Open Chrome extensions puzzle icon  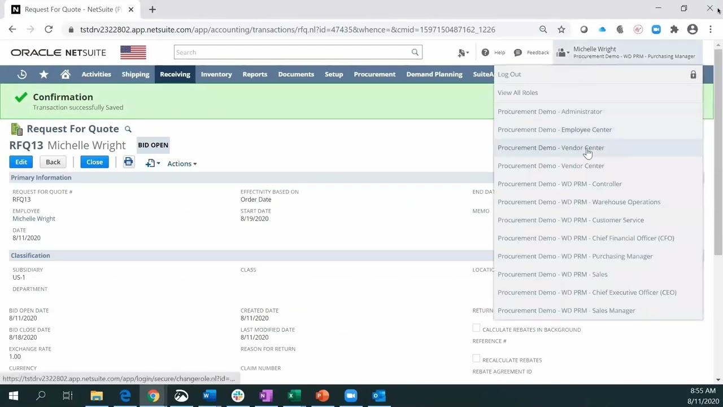click(674, 29)
